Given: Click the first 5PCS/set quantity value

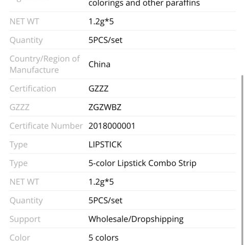Looking at the screenshot, I should 105,40.
